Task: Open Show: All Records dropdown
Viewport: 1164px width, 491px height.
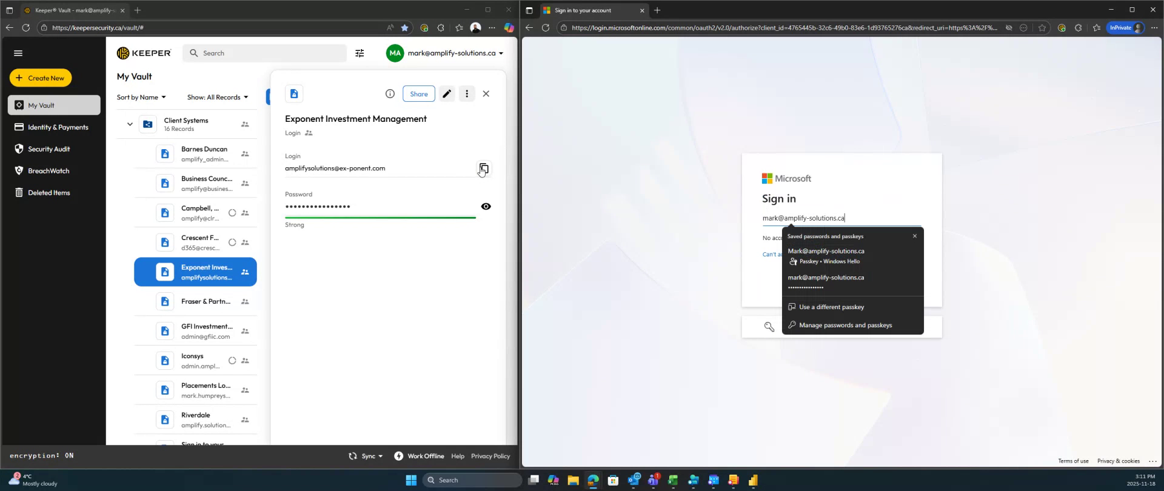Action: pyautogui.click(x=218, y=97)
